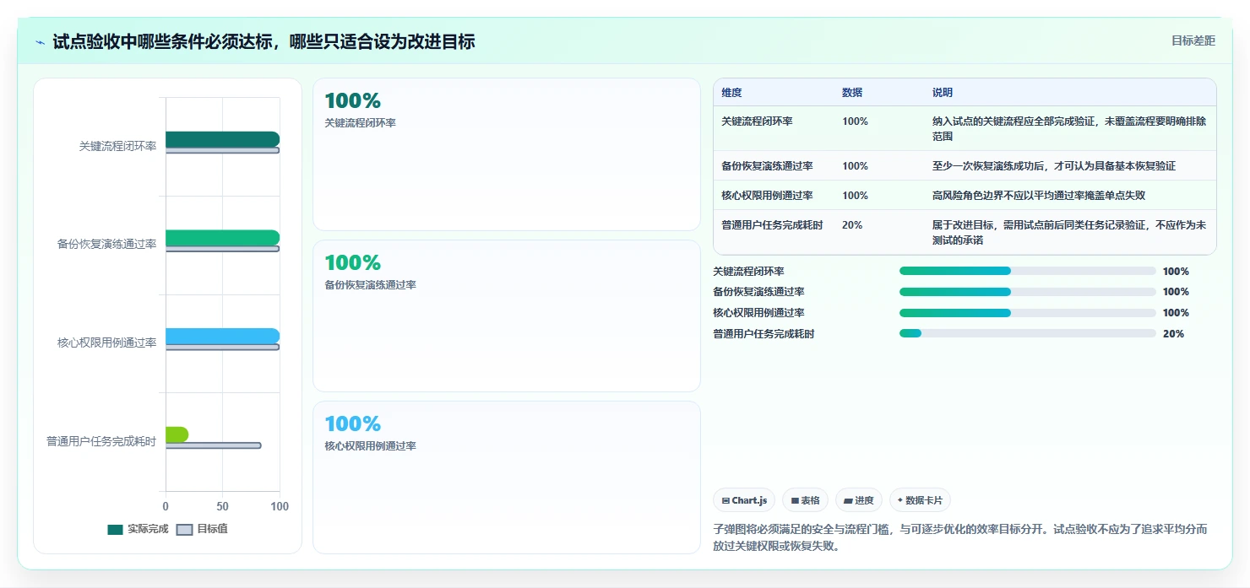This screenshot has width=1250, height=588.
Task: Click the 关键流程闭环率 progress bar
Action: [1028, 271]
